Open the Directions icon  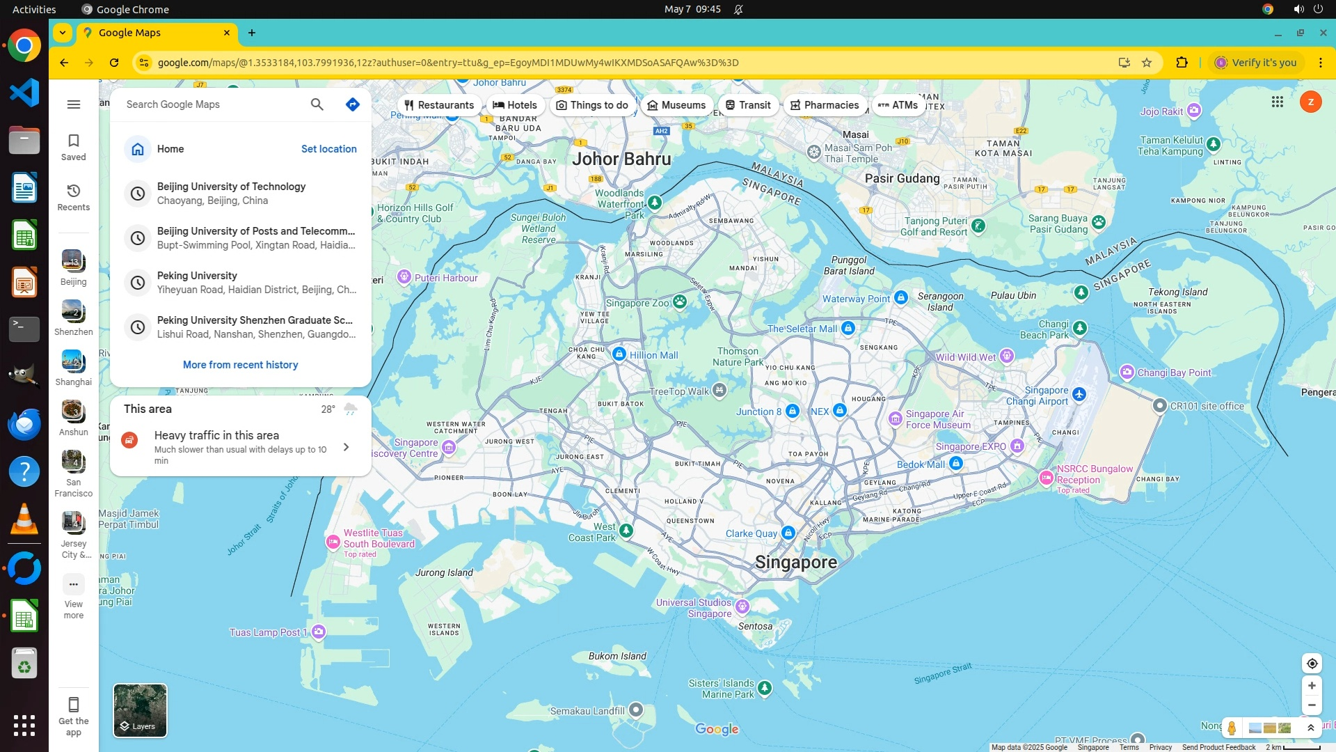352,104
